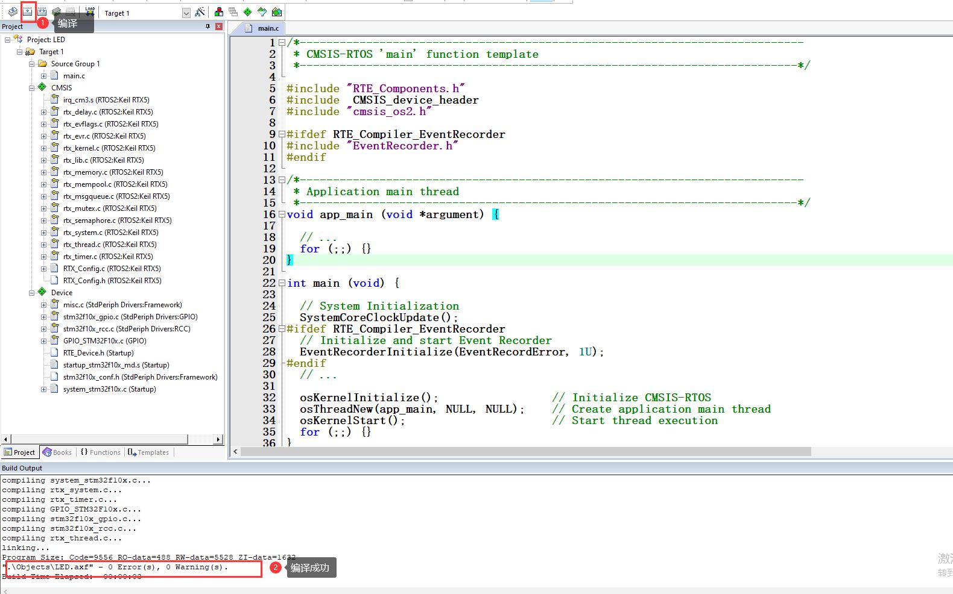
Task: Switch to the Templates panel tab
Action: point(148,452)
